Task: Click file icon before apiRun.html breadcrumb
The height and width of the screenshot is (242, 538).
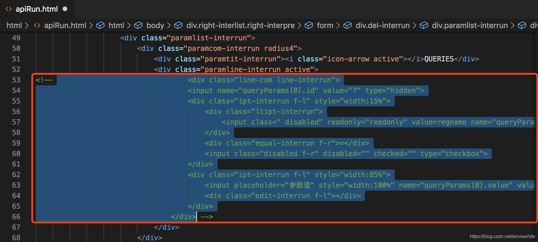Action: [x=37, y=25]
